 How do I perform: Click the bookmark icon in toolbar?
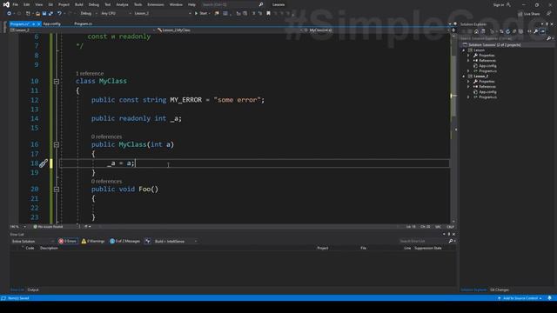tap(268, 14)
